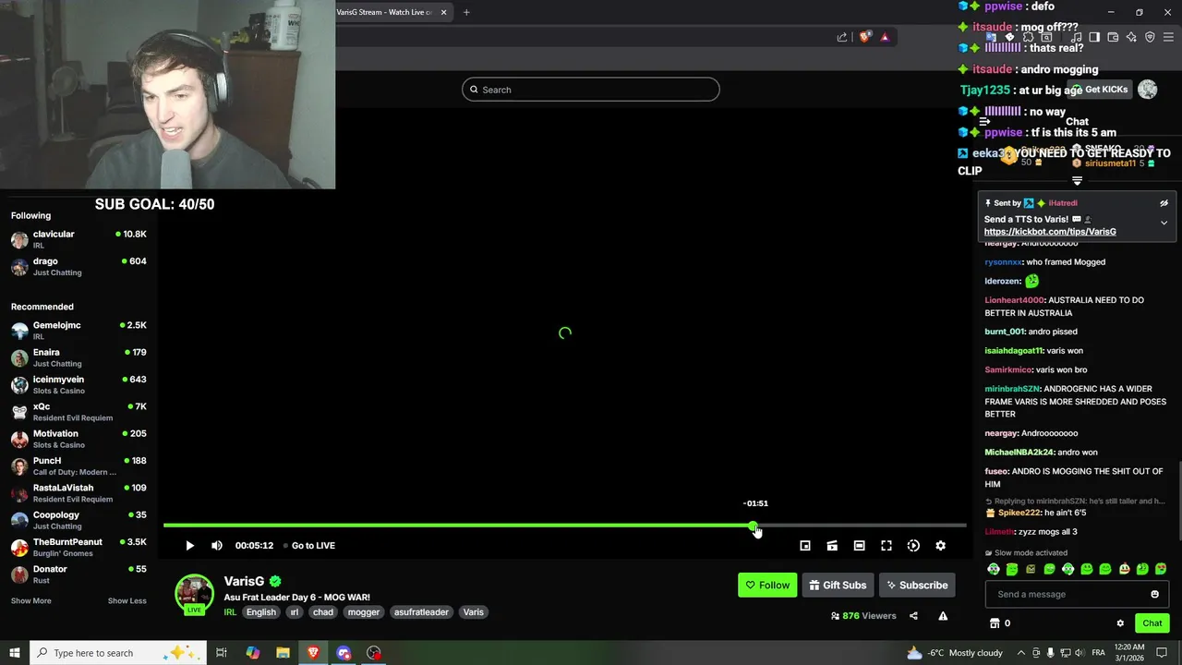Viewport: 1182px width, 665px height.
Task: Report the stream via warning triangle icon
Action: pos(943,616)
